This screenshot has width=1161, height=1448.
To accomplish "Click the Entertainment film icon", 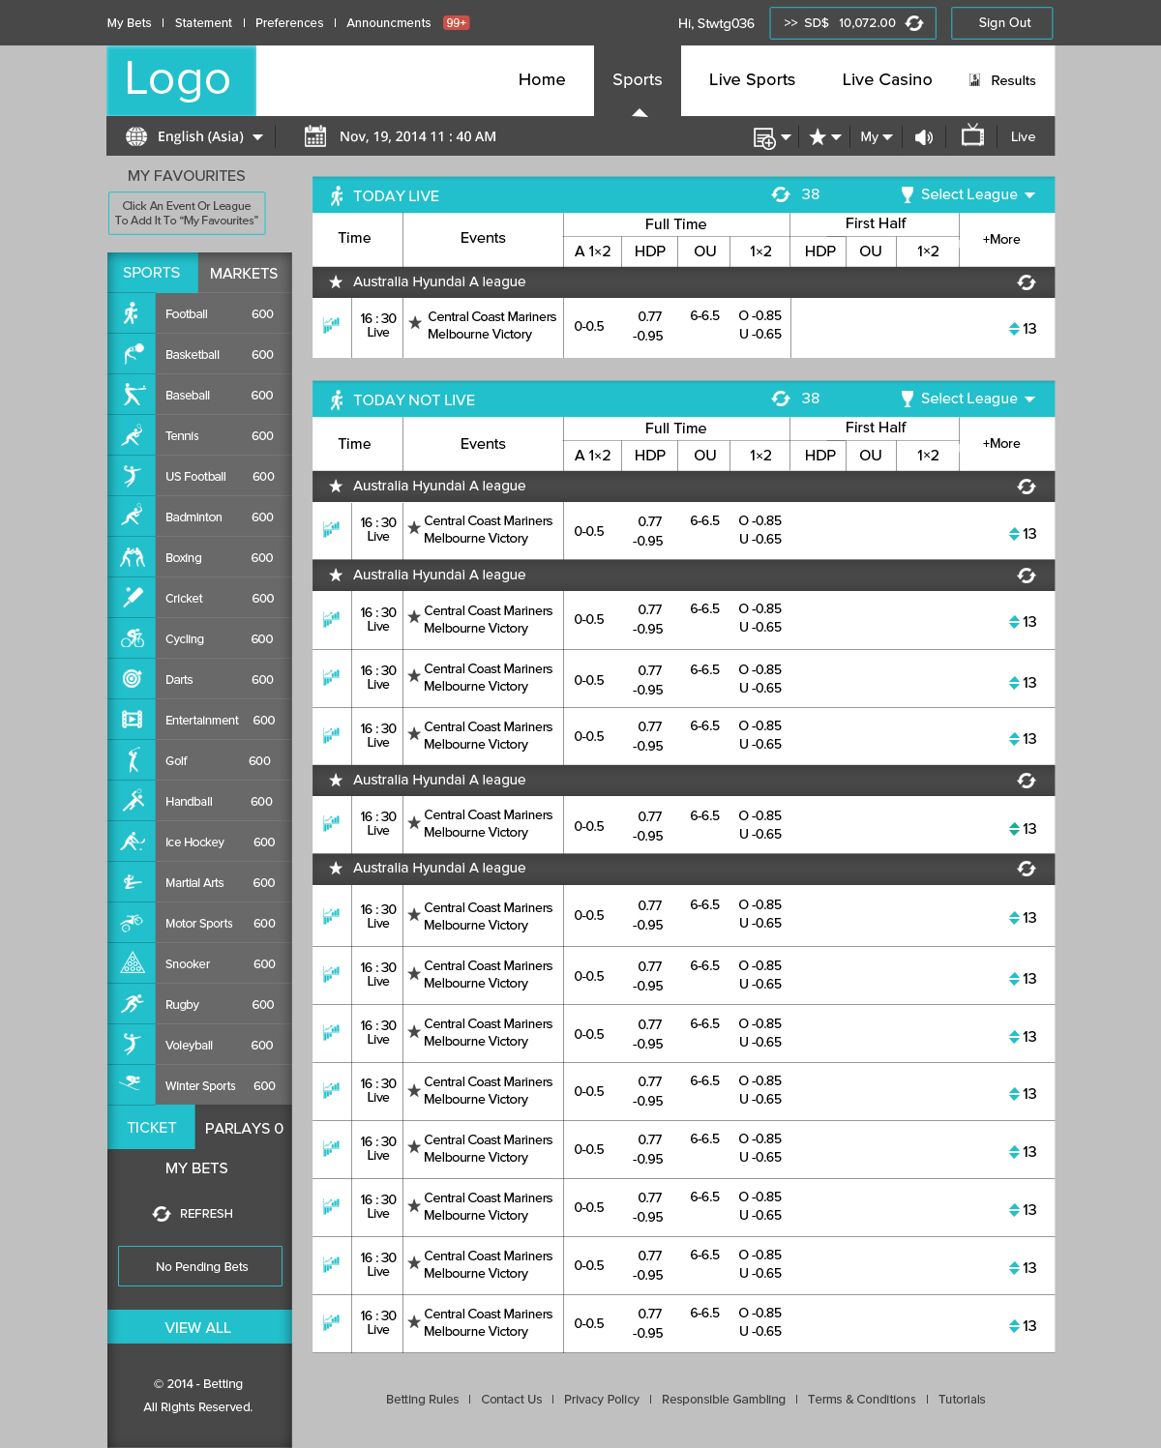I will point(133,720).
